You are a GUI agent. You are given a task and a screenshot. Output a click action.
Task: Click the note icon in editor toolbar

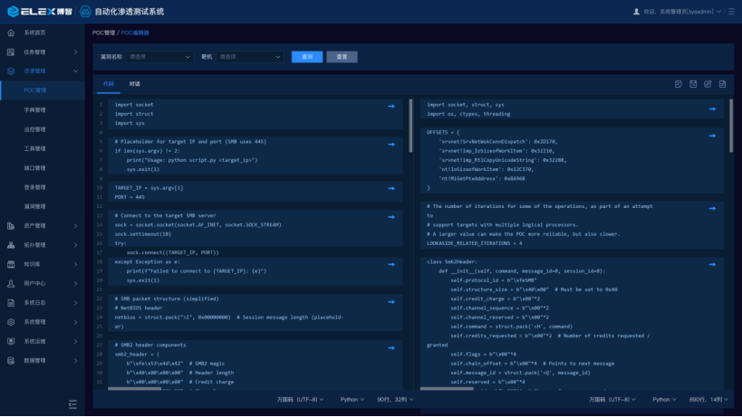click(678, 84)
